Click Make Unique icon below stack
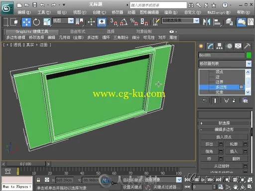 [x=226, y=100]
